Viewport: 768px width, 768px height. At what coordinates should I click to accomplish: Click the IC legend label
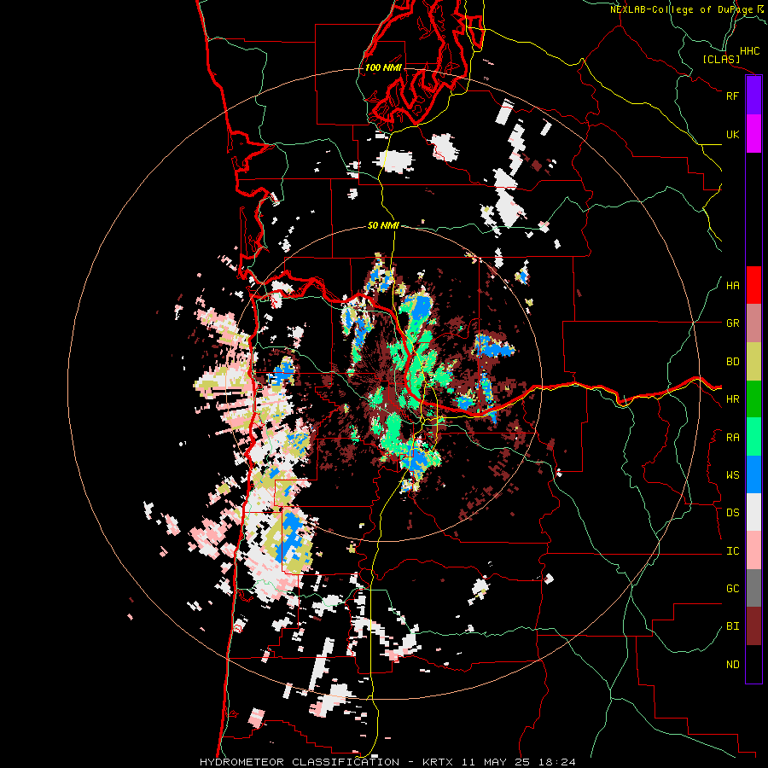point(732,551)
